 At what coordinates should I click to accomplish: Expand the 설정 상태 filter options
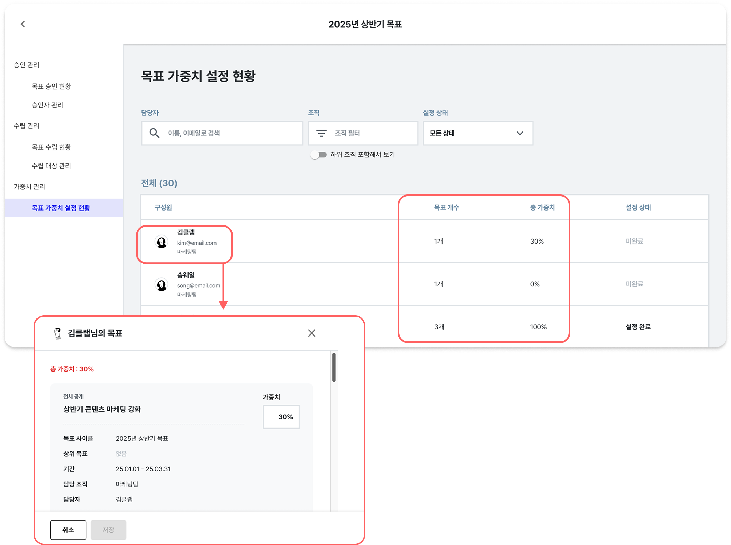tap(520, 133)
